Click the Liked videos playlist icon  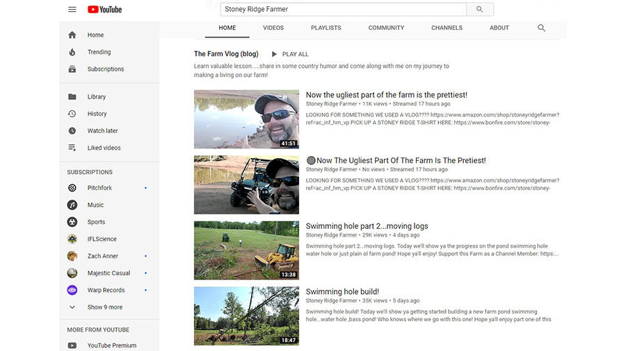[x=72, y=148]
